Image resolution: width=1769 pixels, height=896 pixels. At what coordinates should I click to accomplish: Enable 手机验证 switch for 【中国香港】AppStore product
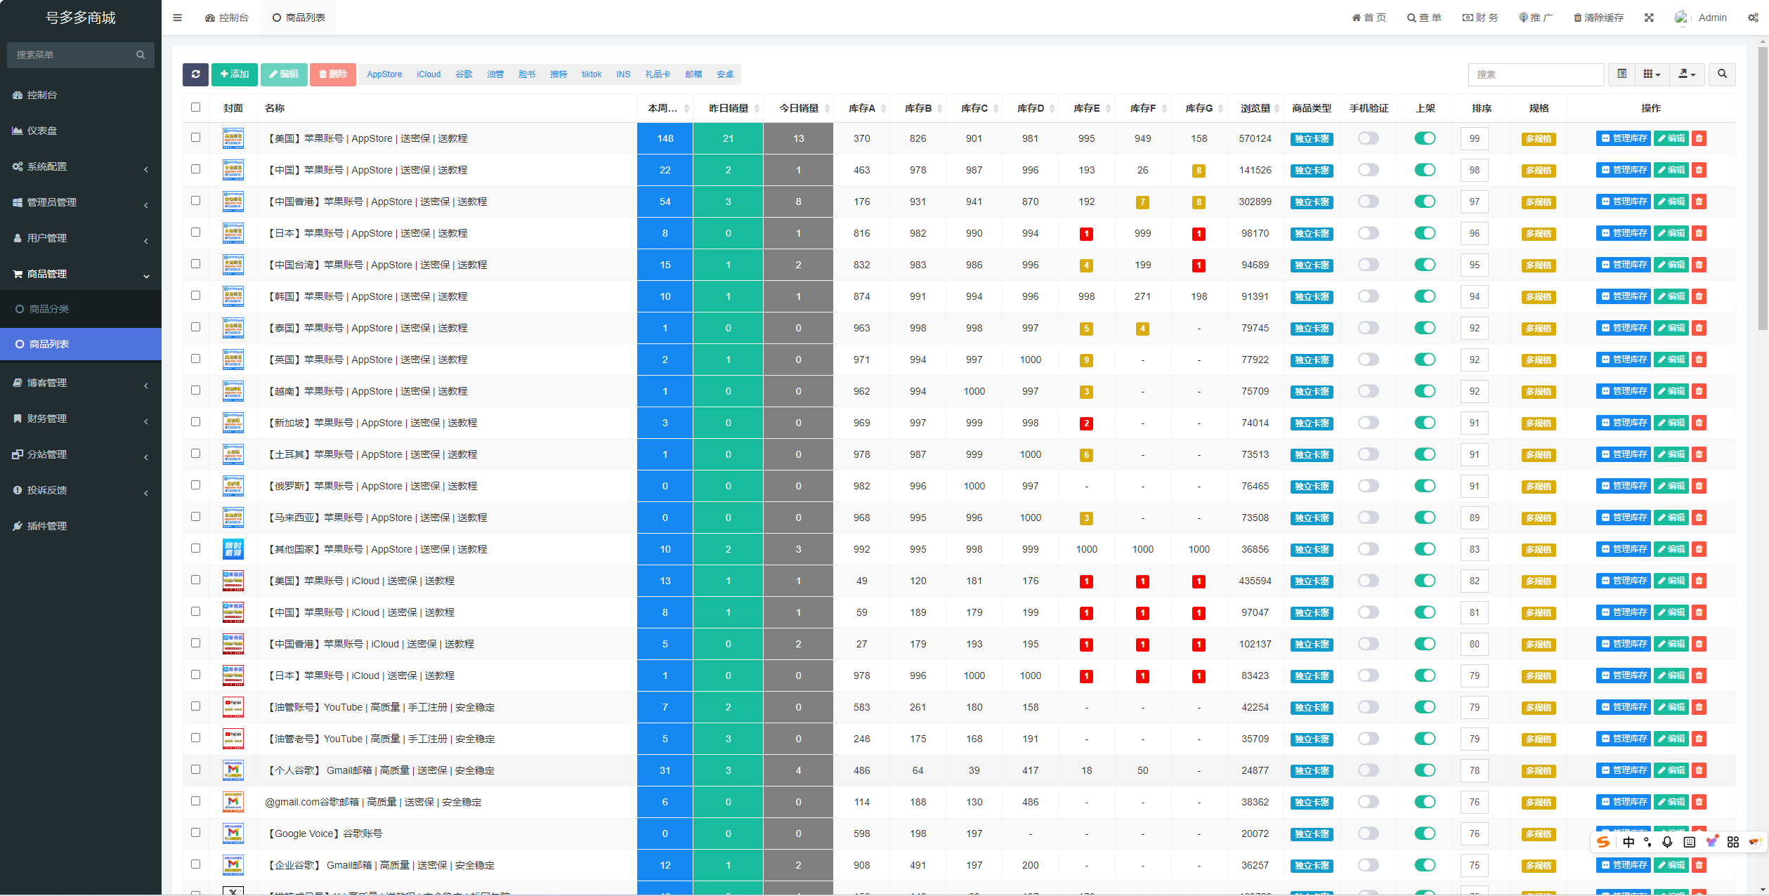click(1368, 202)
